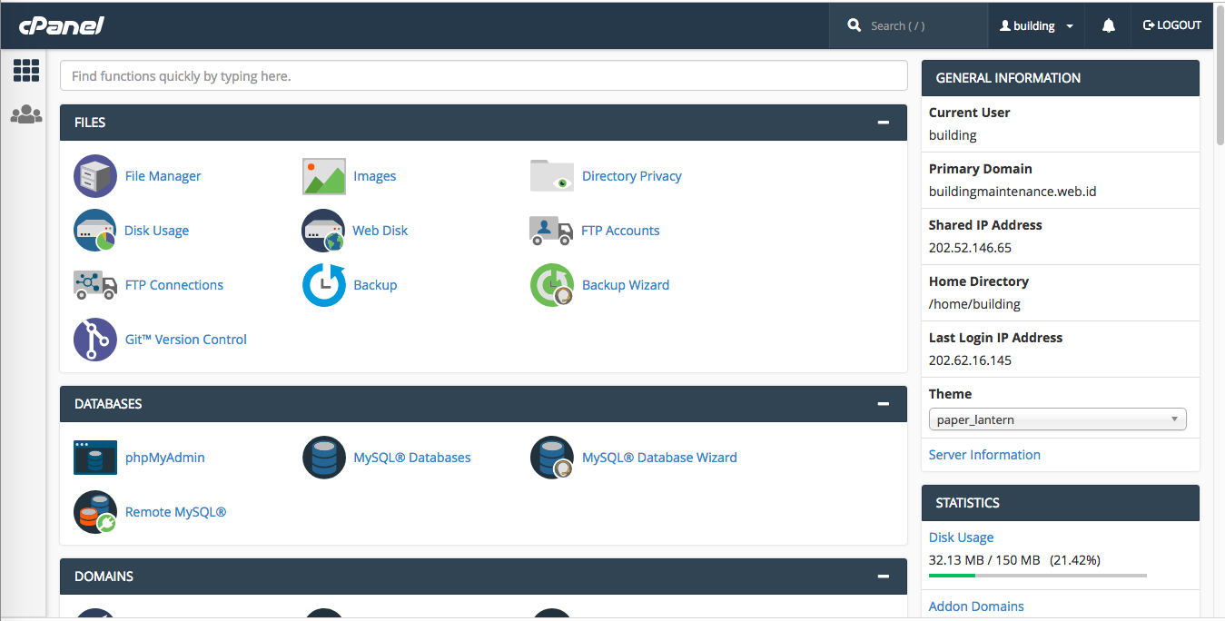Click the Backup Wizard link text
This screenshot has width=1225, height=621.
coord(626,285)
